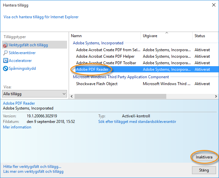Collapse Microsoft Windows Third Party Application Component group
Screen dimensions: 219x178
(x=121, y=77)
